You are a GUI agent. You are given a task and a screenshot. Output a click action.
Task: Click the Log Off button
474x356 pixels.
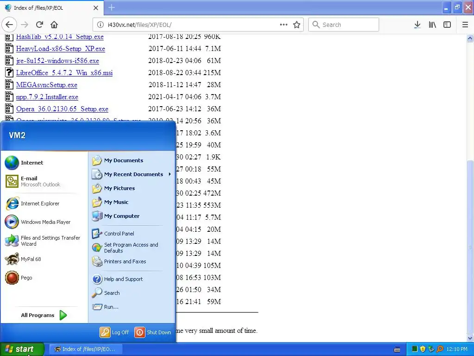point(115,332)
